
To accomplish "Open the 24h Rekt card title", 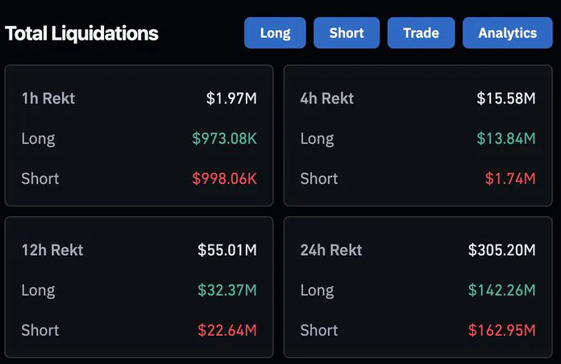I will (331, 250).
